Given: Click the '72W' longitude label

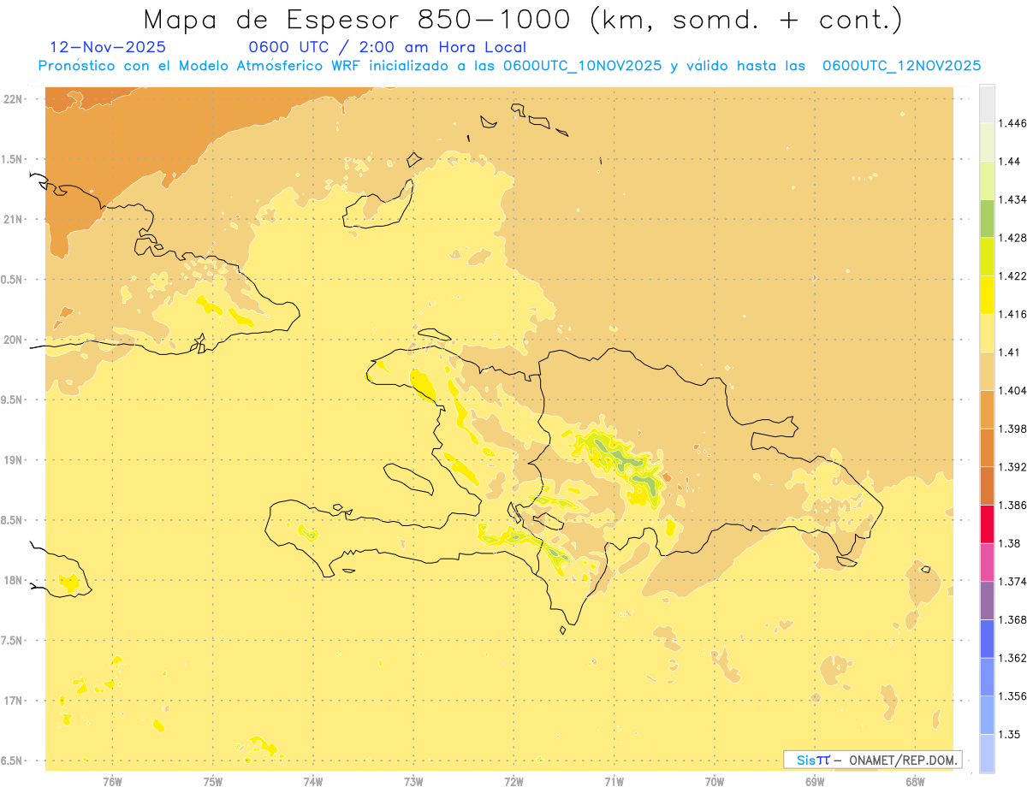Looking at the screenshot, I should point(513,782).
